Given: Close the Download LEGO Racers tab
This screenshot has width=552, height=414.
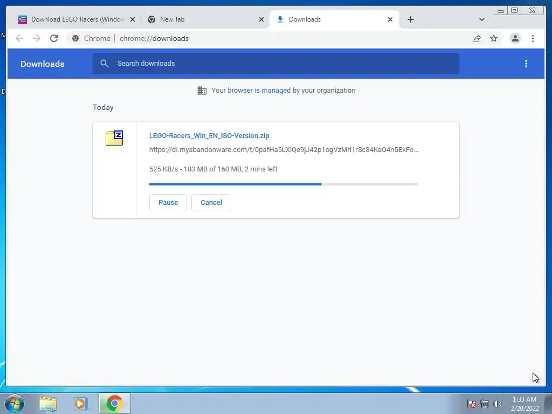Looking at the screenshot, I should point(133,20).
